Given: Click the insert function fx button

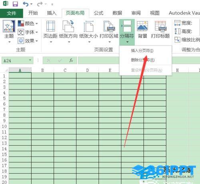Looking at the screenshot, I should [71, 60].
